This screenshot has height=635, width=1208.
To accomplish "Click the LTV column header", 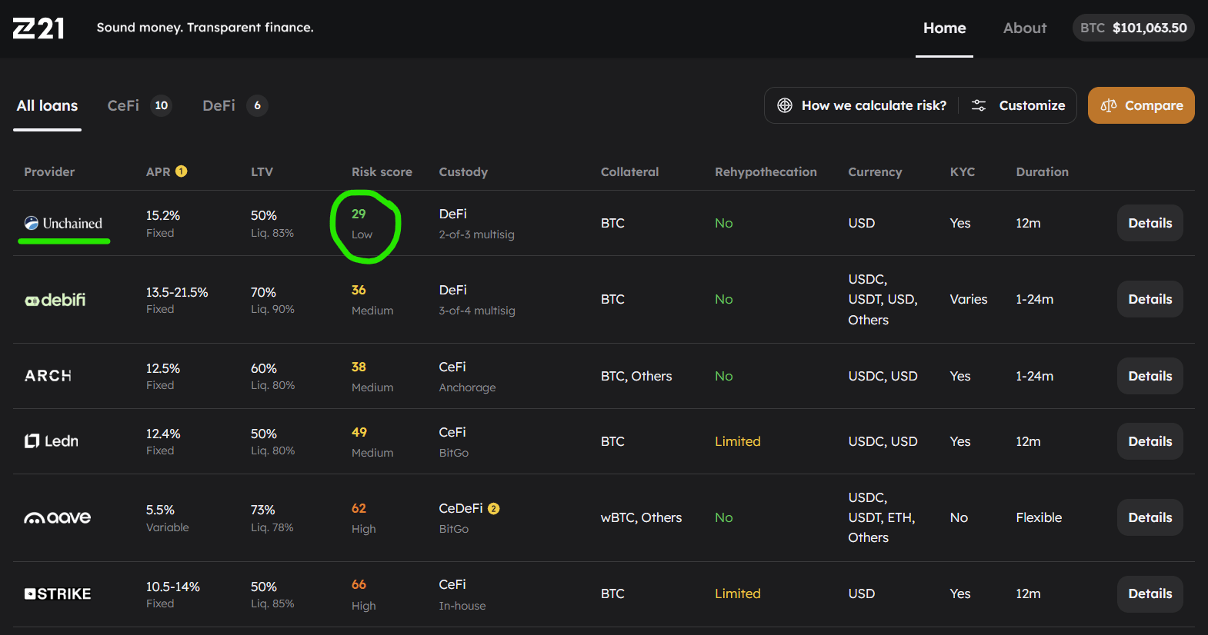I will point(262,171).
